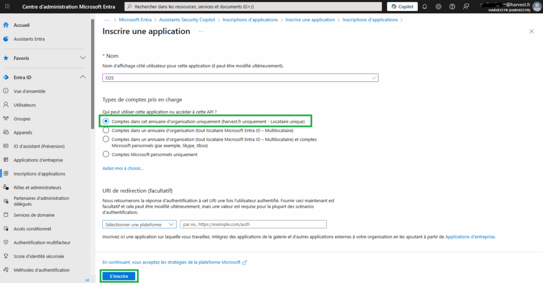Click the breadcrumb ellipsis icon

click(x=107, y=20)
